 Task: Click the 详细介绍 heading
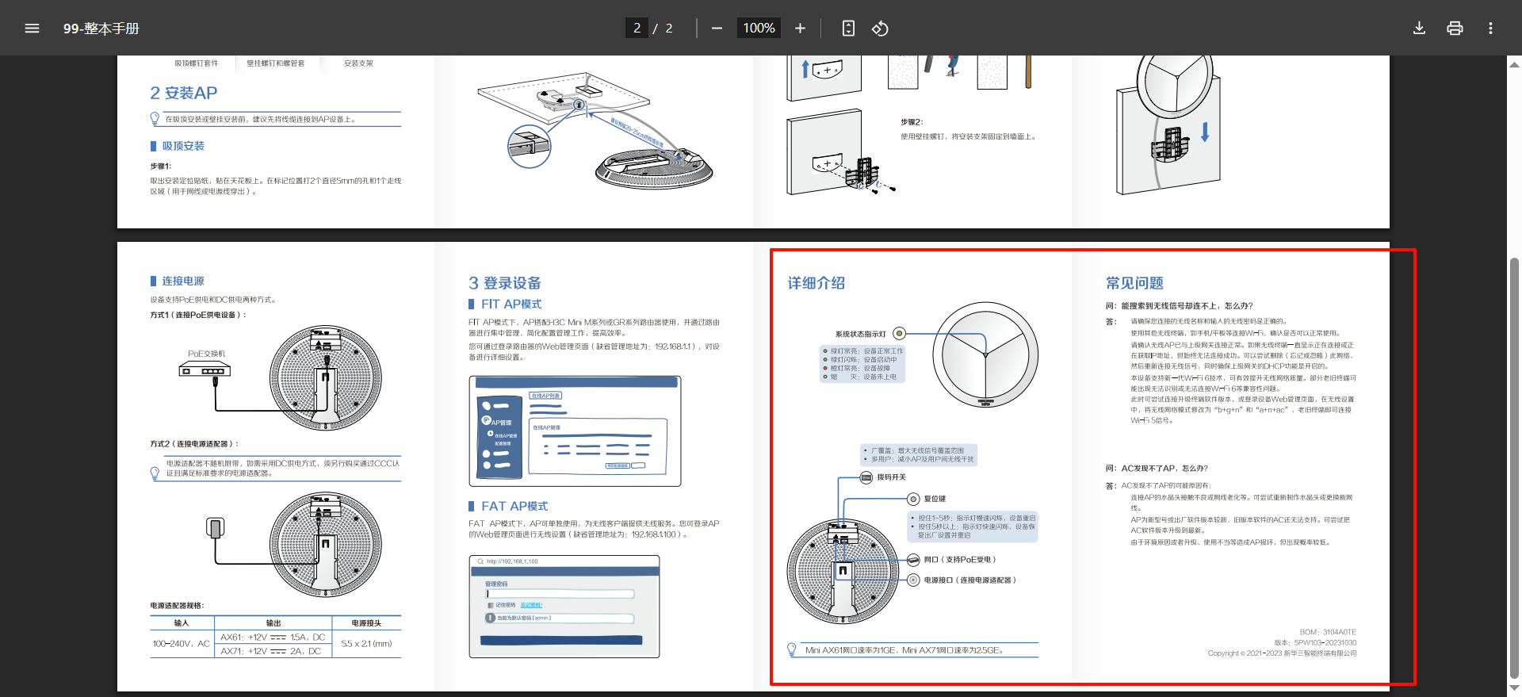click(816, 283)
